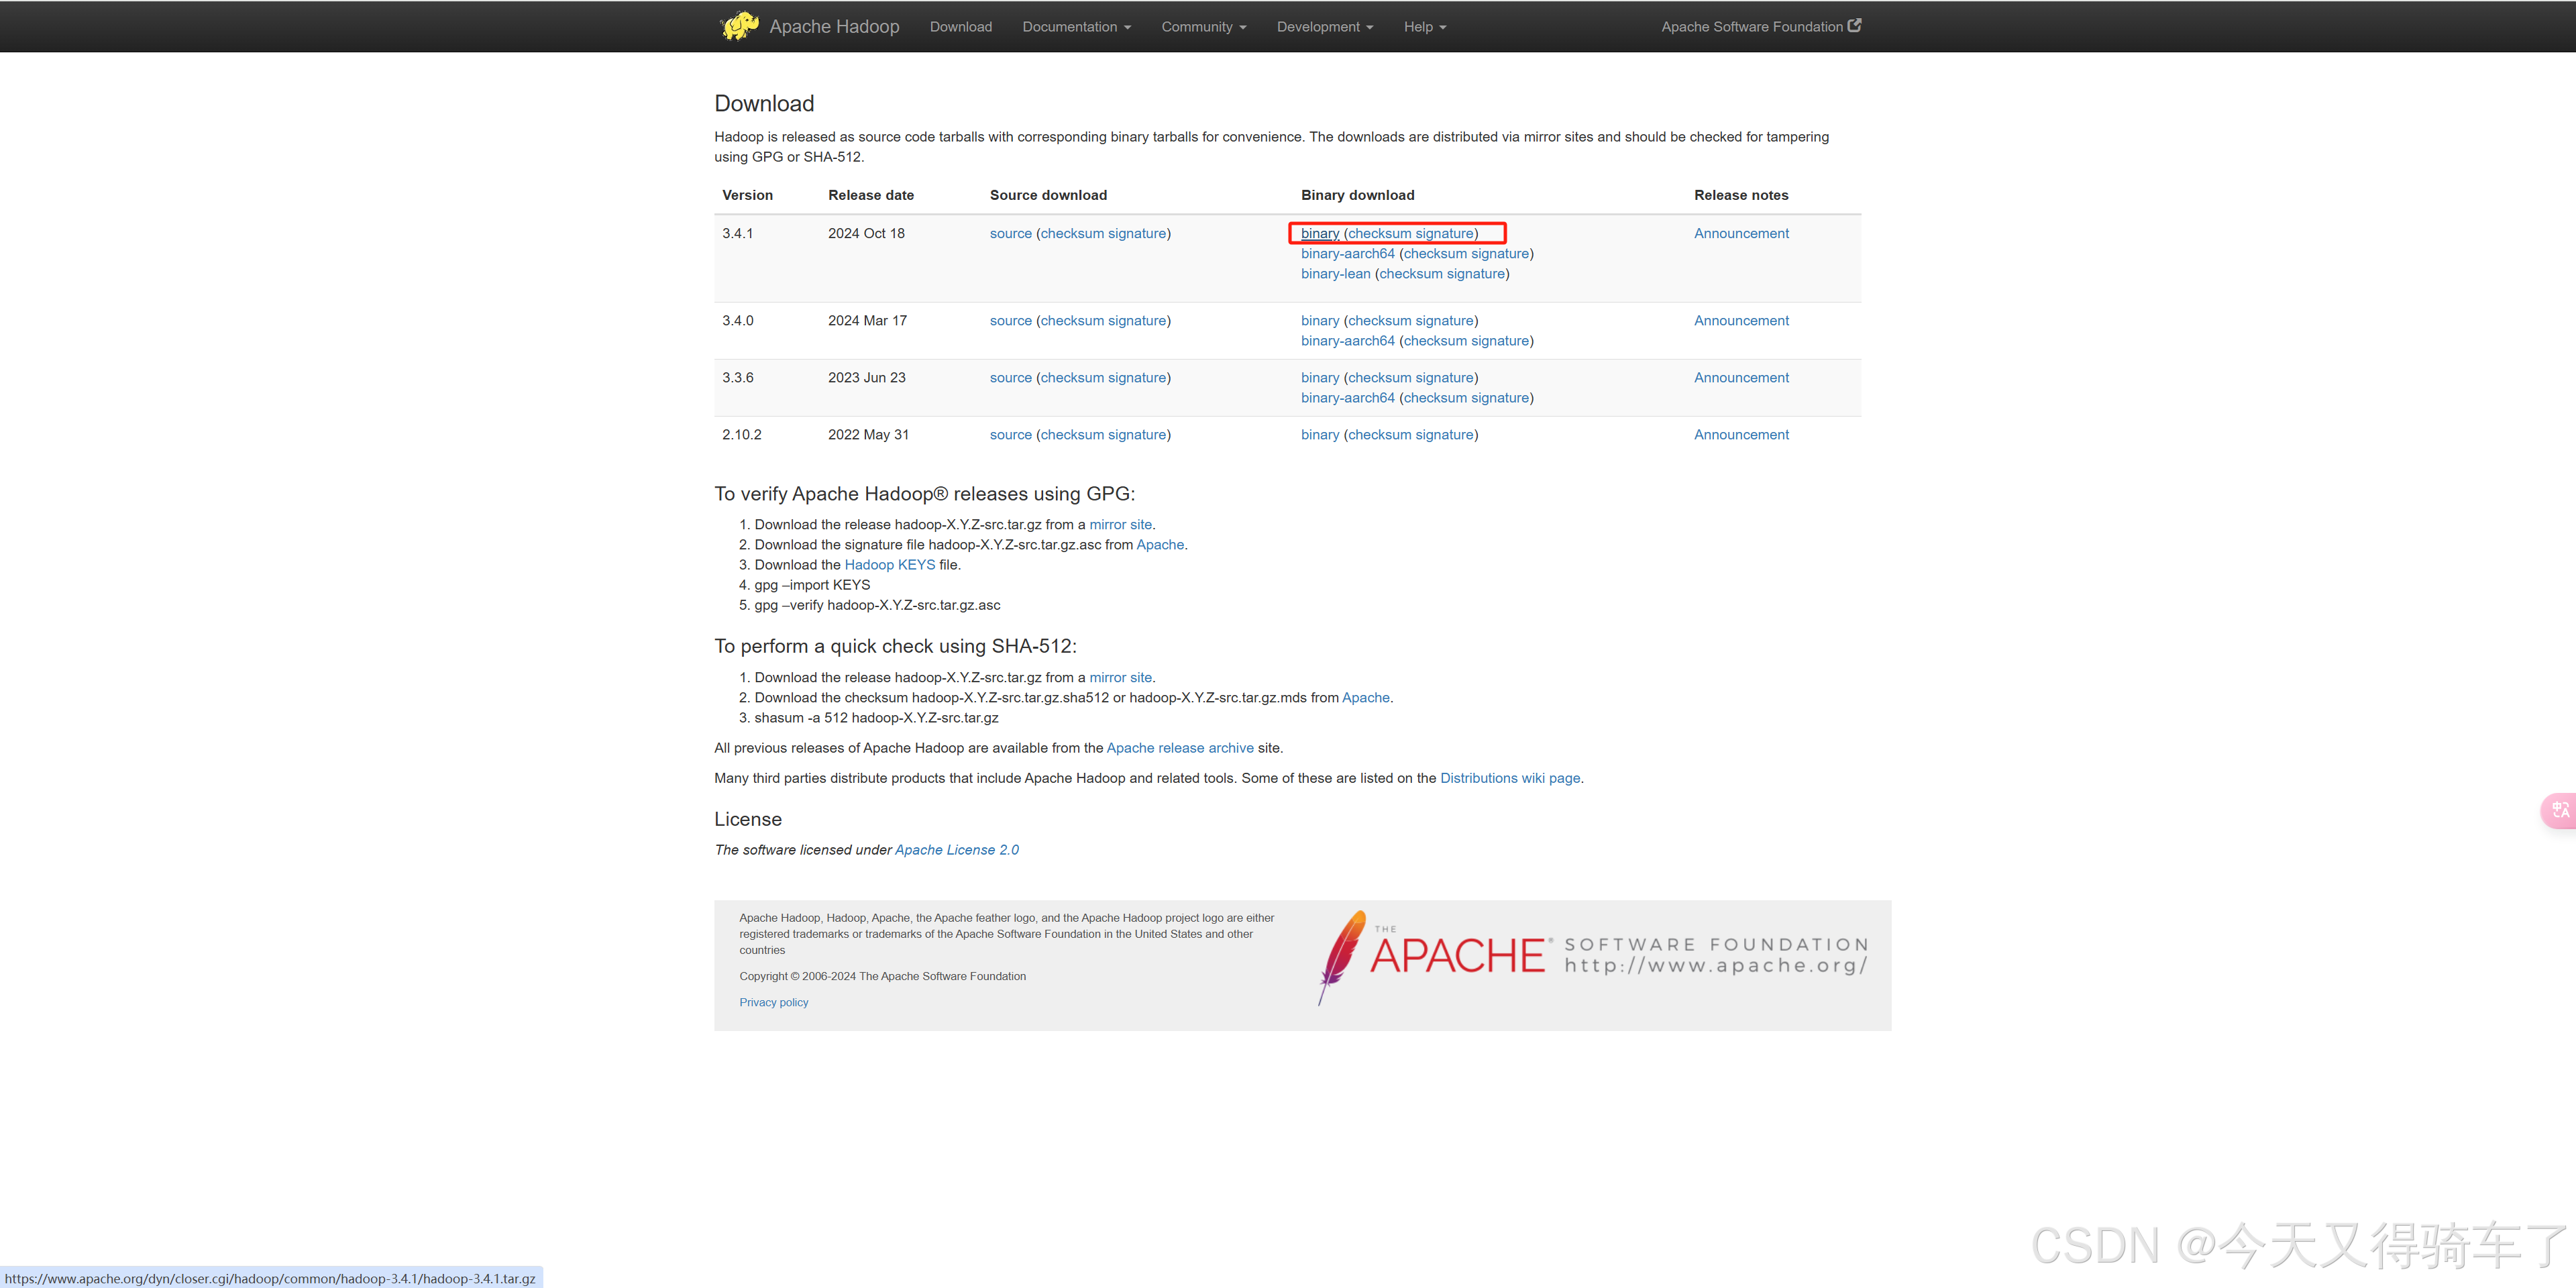Open the 3.4.1 source download link
The width and height of the screenshot is (2576, 1288).
point(1010,234)
